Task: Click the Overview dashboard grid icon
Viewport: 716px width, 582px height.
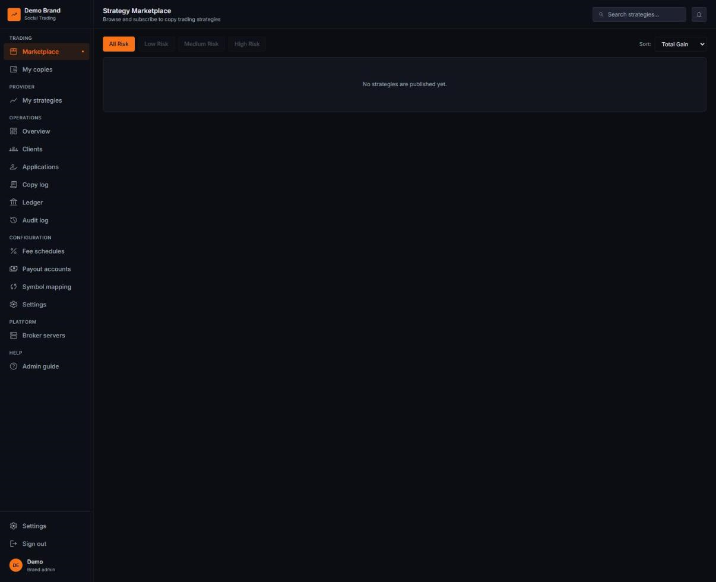Action: click(x=14, y=131)
